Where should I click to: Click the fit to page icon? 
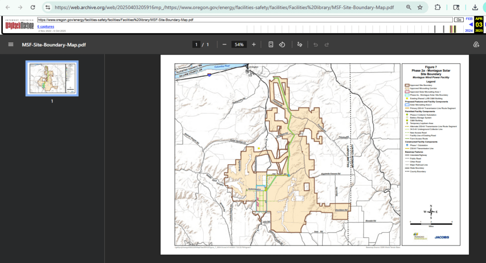click(x=271, y=44)
